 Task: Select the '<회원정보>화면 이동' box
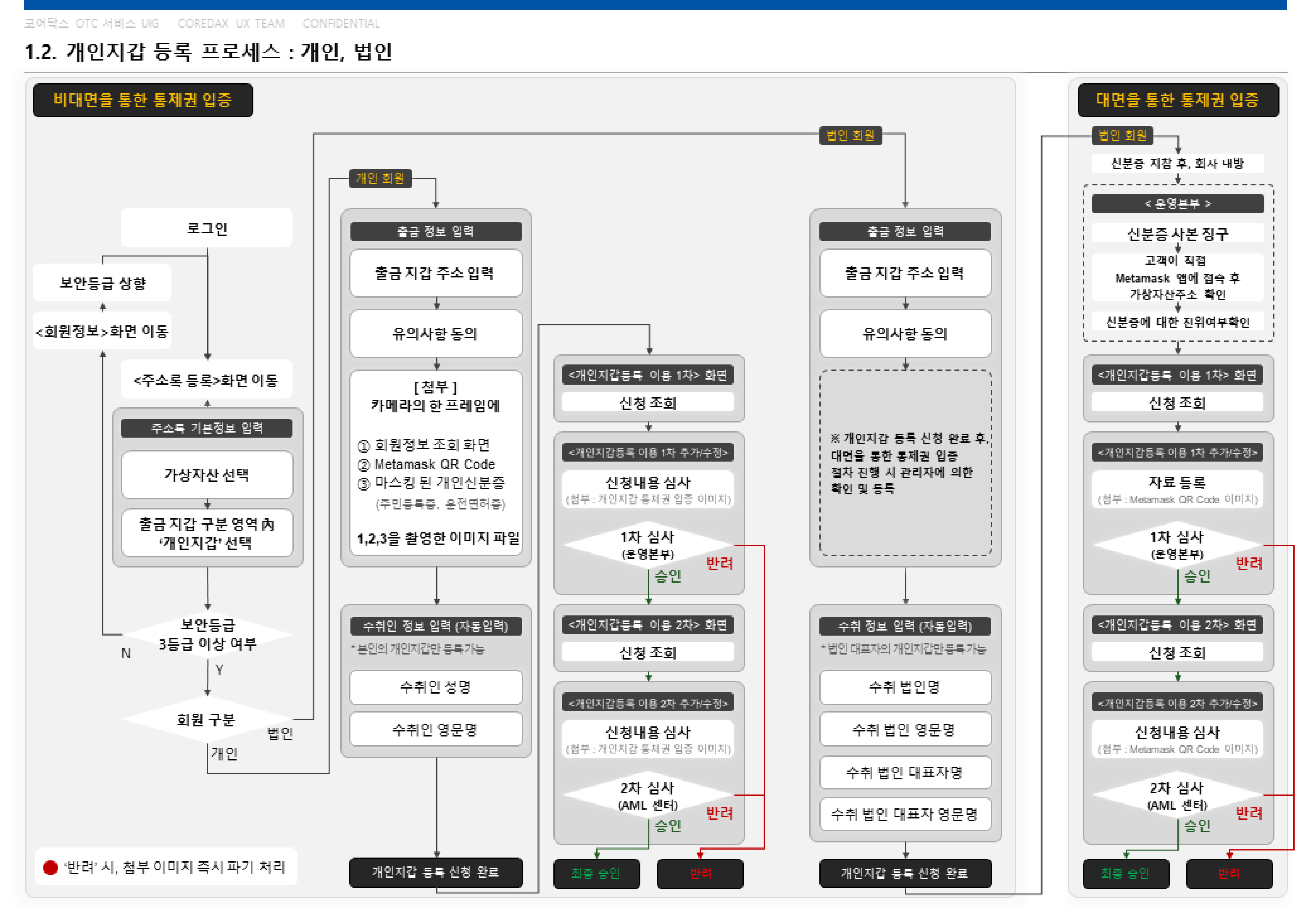pyautogui.click(x=102, y=330)
